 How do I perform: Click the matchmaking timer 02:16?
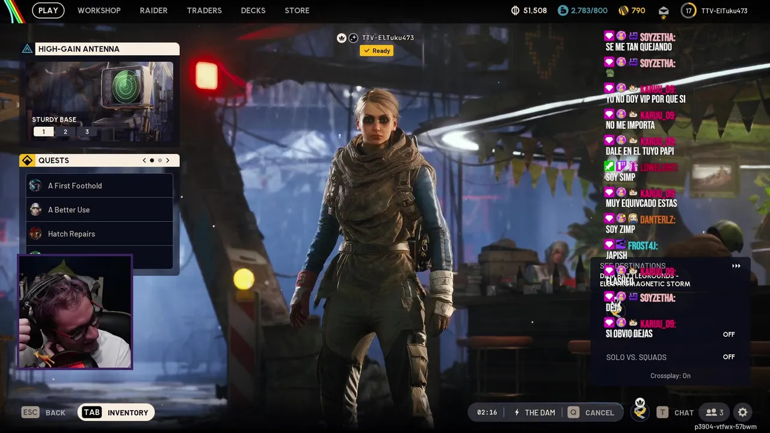(487, 413)
